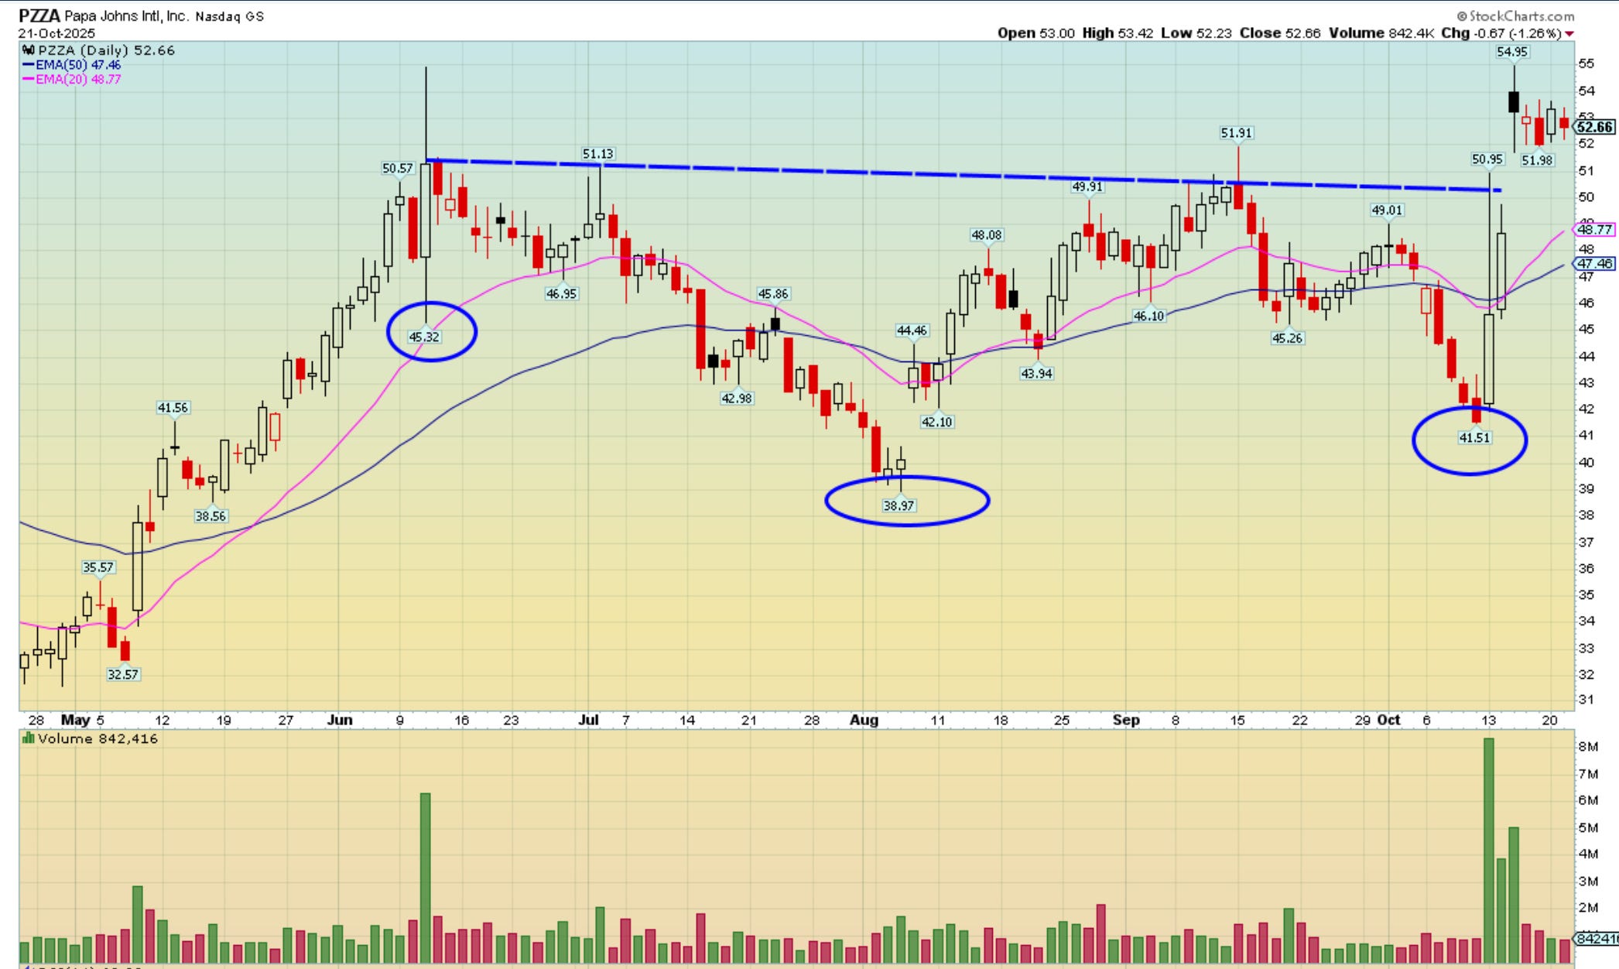Click the 42.98 price label
Image resolution: width=1619 pixels, height=969 pixels.
tap(736, 398)
